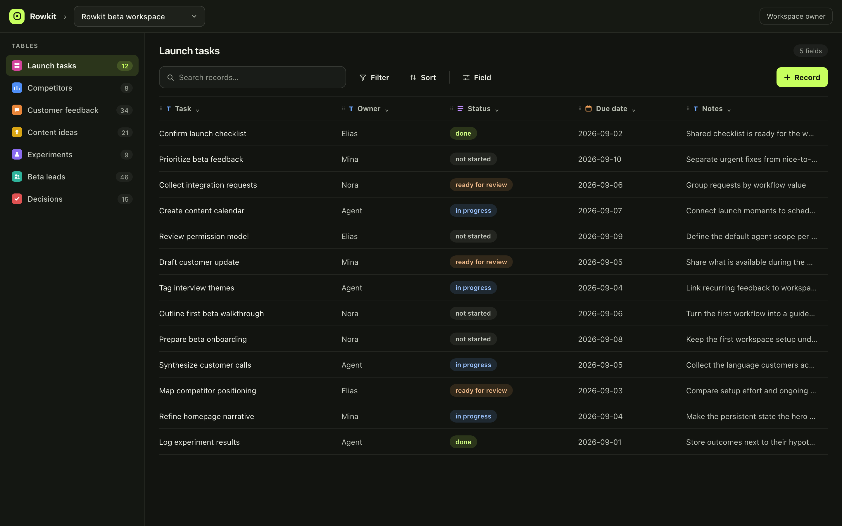Click the Filter button
Image resolution: width=842 pixels, height=526 pixels.
374,77
